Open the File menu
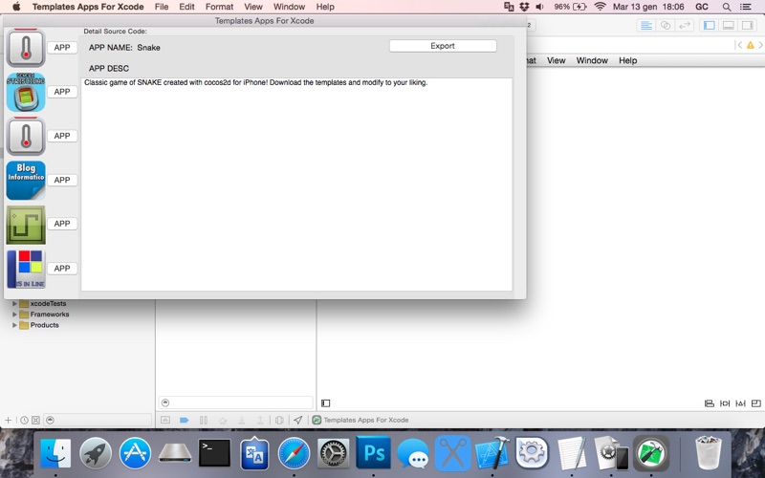The width and height of the screenshot is (765, 478). [162, 7]
